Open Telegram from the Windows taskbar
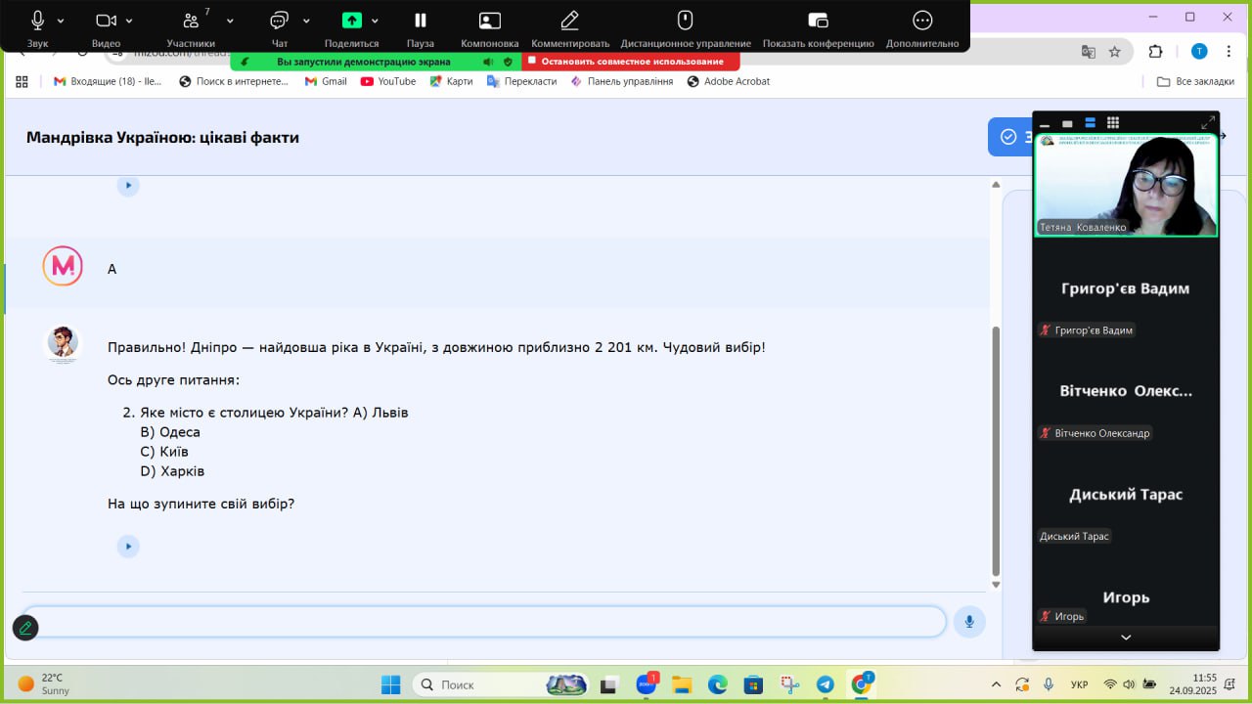 click(825, 684)
